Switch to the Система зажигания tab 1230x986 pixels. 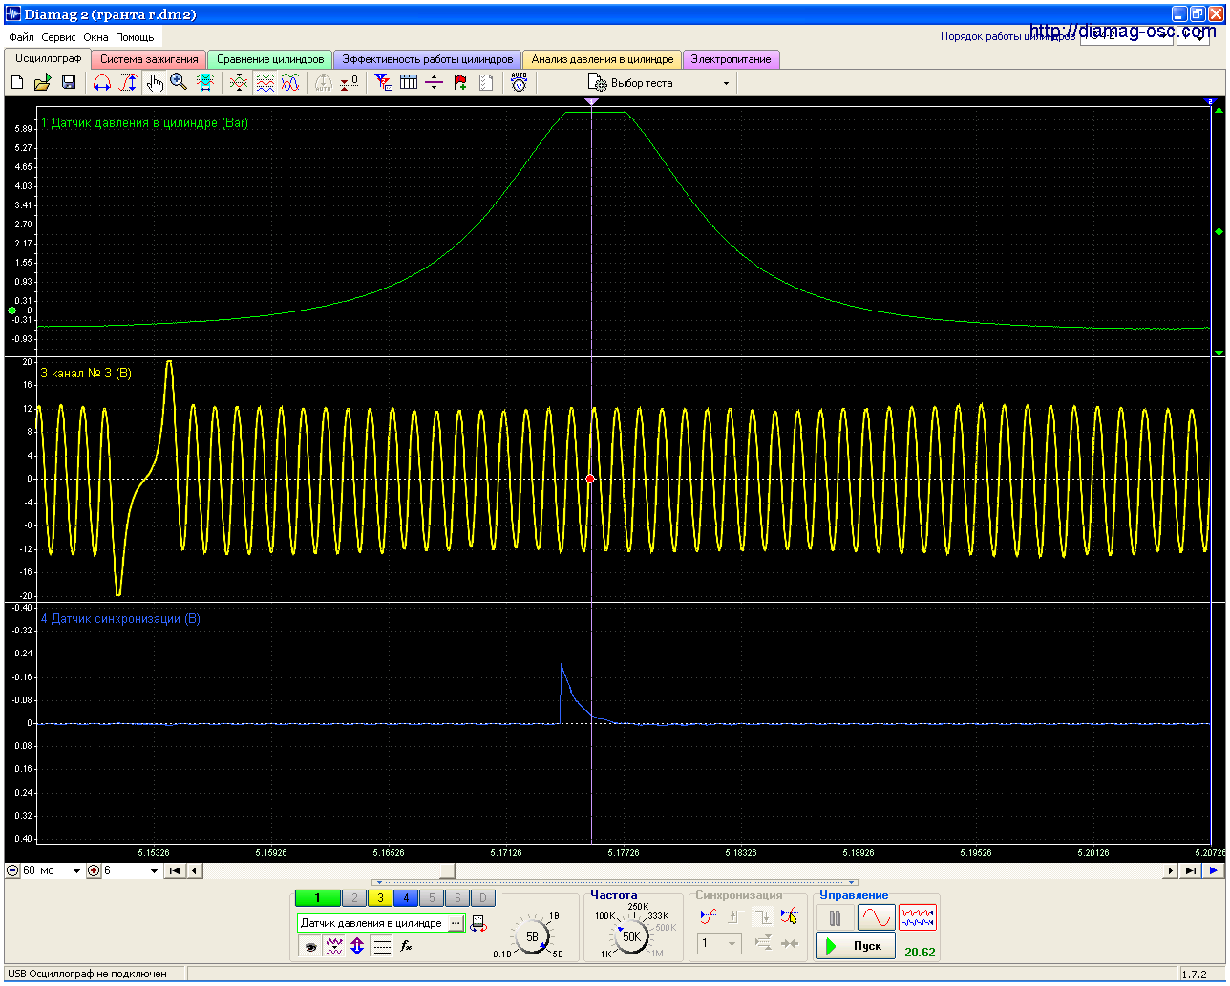point(149,59)
